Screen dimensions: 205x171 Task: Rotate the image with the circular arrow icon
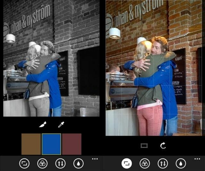pos(163,146)
